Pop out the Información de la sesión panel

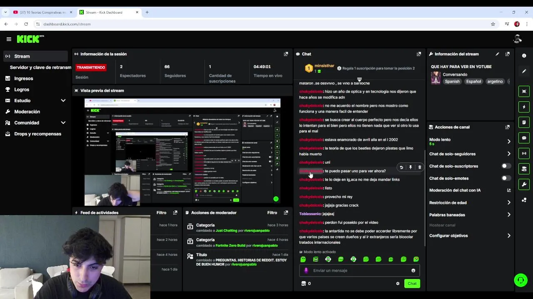(286, 54)
